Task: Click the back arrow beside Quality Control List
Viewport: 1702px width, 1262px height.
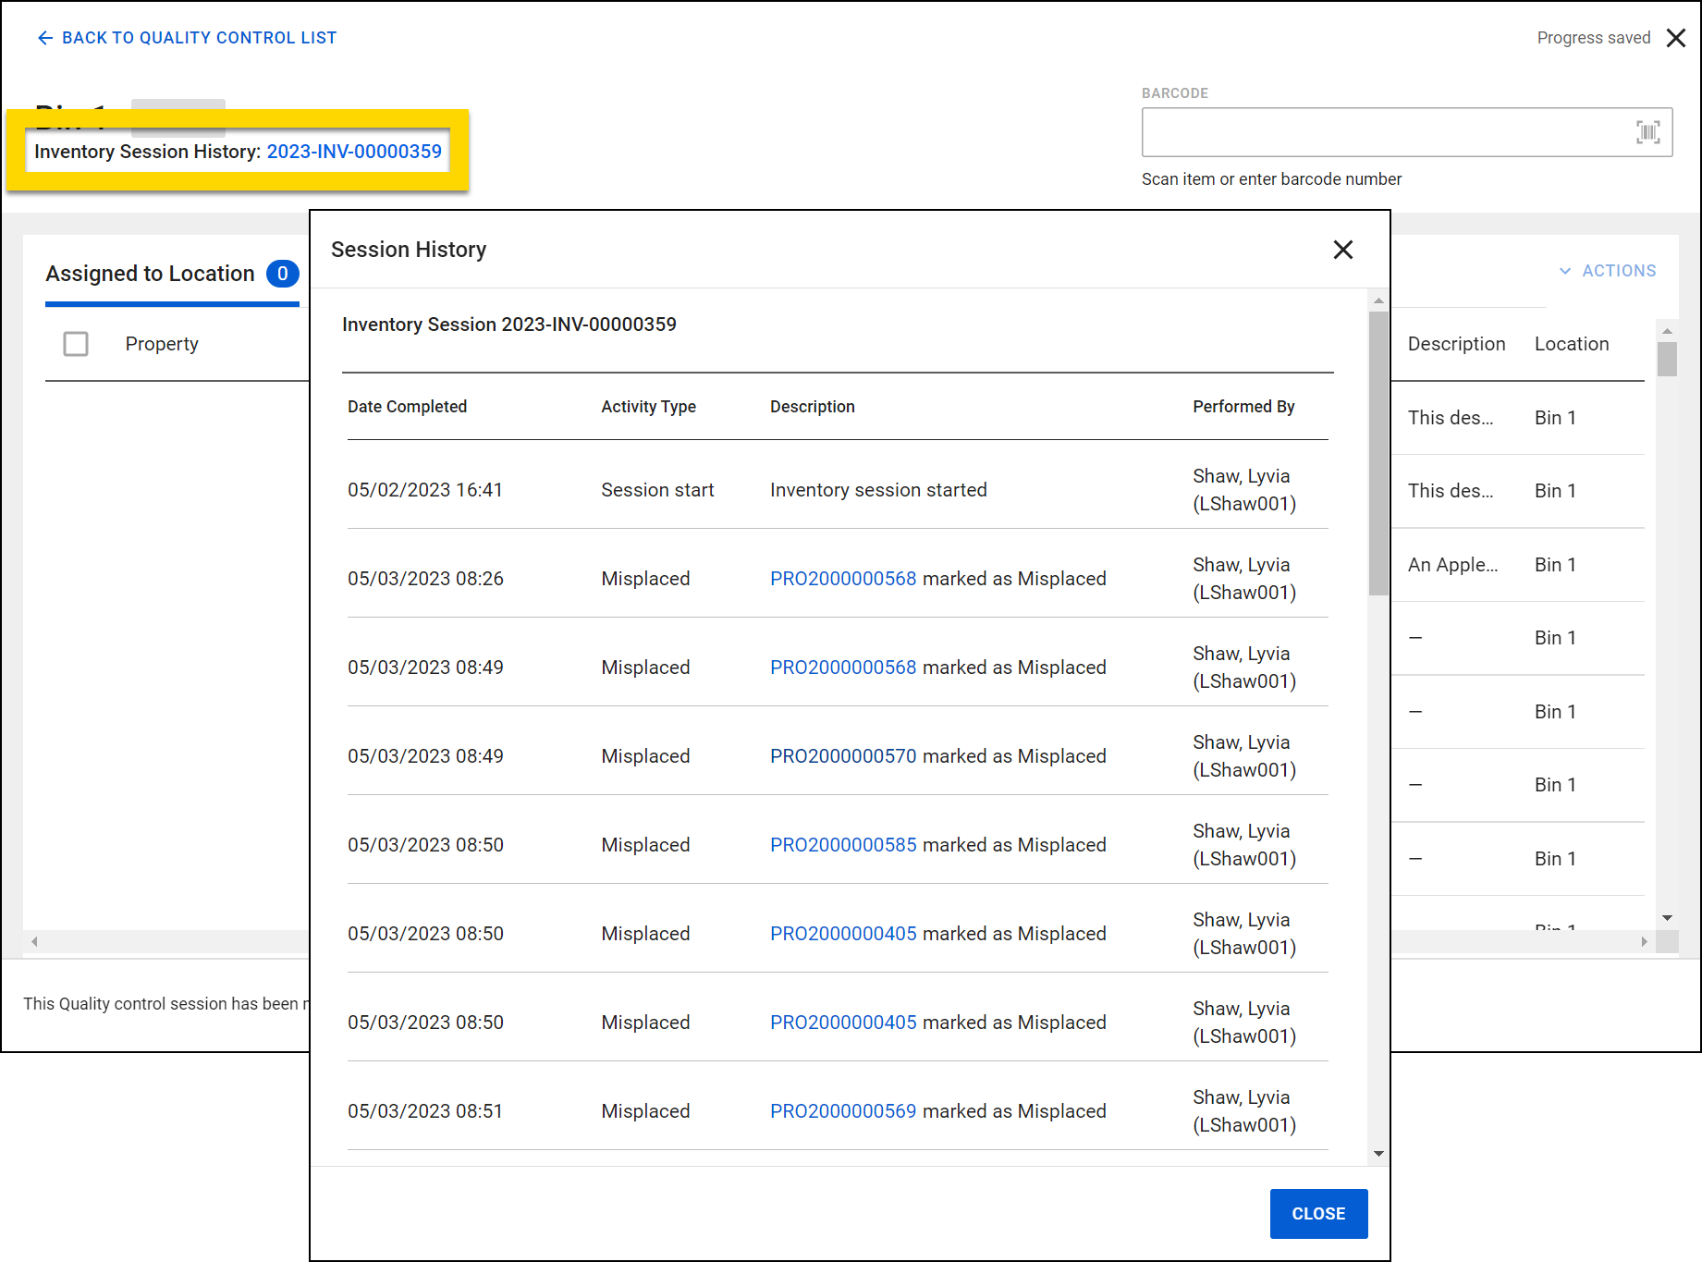Action: click(45, 37)
